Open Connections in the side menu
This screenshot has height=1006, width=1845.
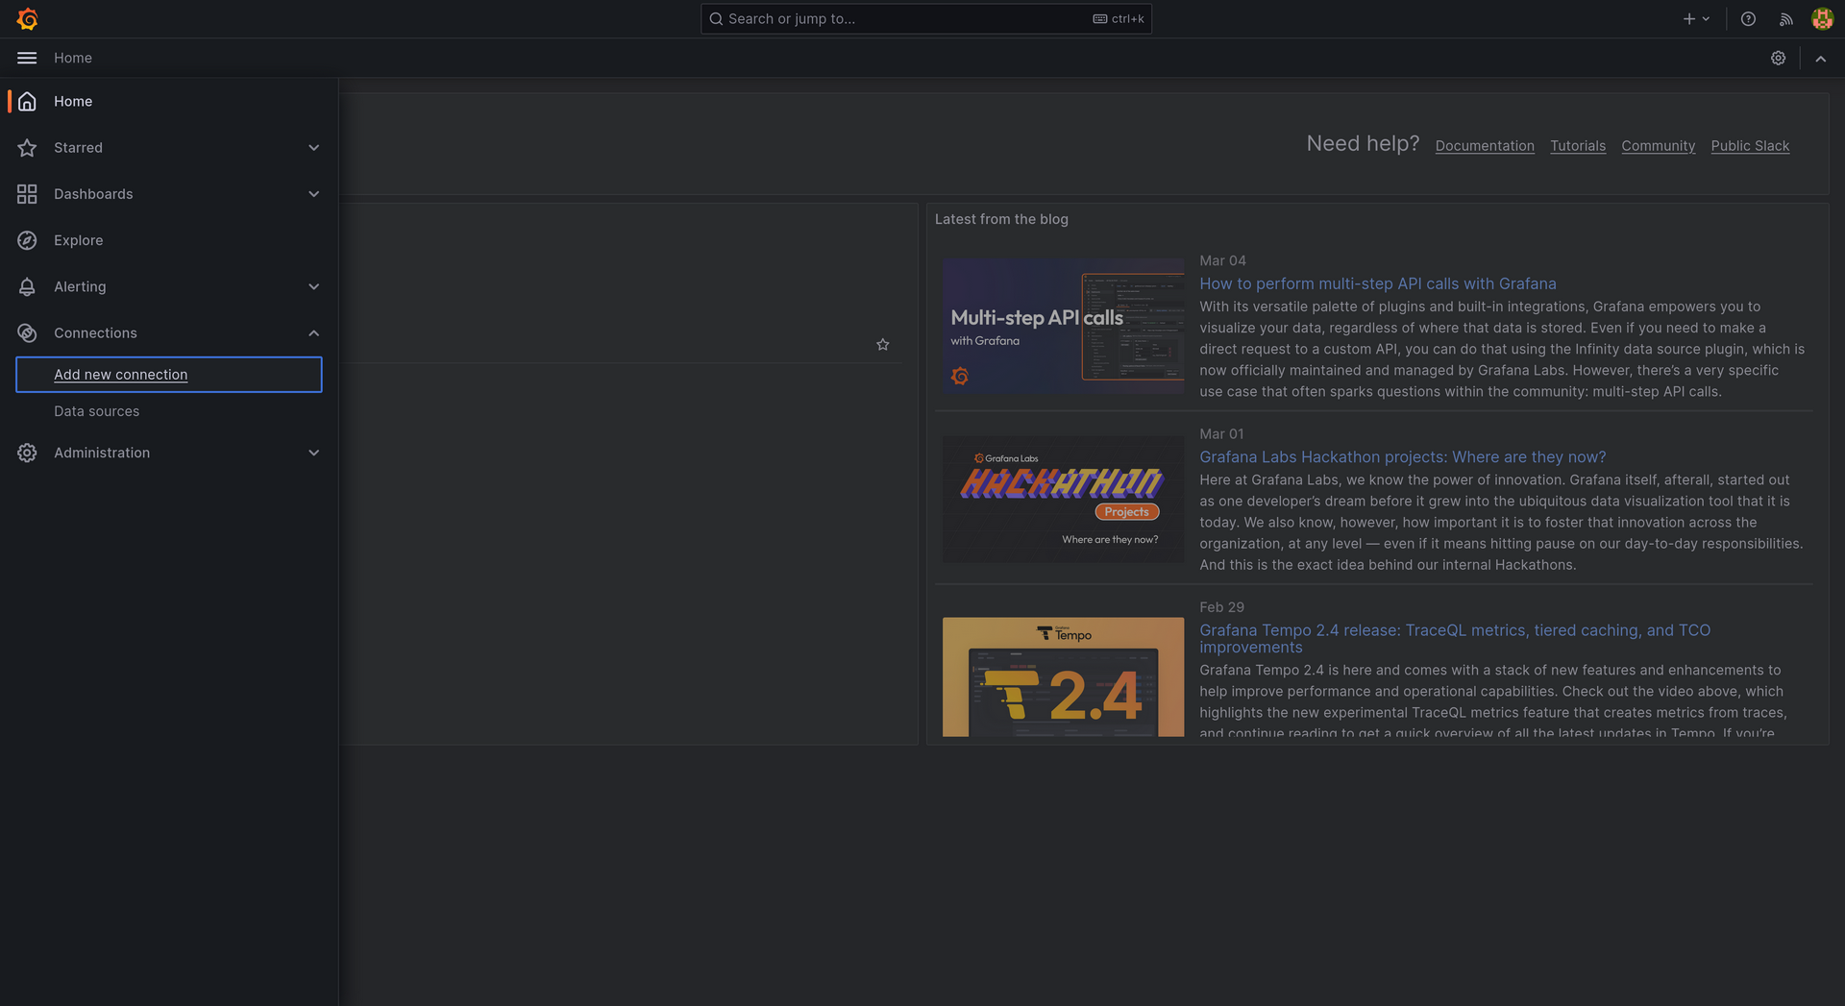tap(95, 332)
